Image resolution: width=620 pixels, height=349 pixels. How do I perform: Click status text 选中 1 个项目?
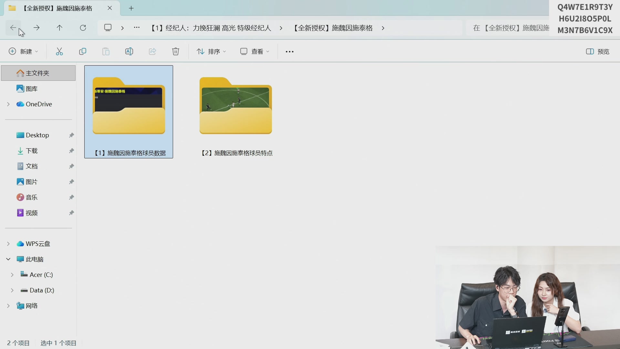point(58,343)
